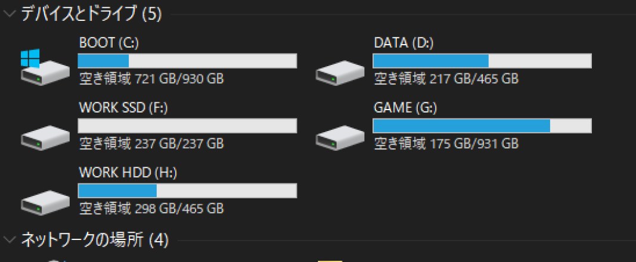The height and width of the screenshot is (262, 636).
Task: Click 空き領域 298 GB/465 GB text
Action: (151, 208)
